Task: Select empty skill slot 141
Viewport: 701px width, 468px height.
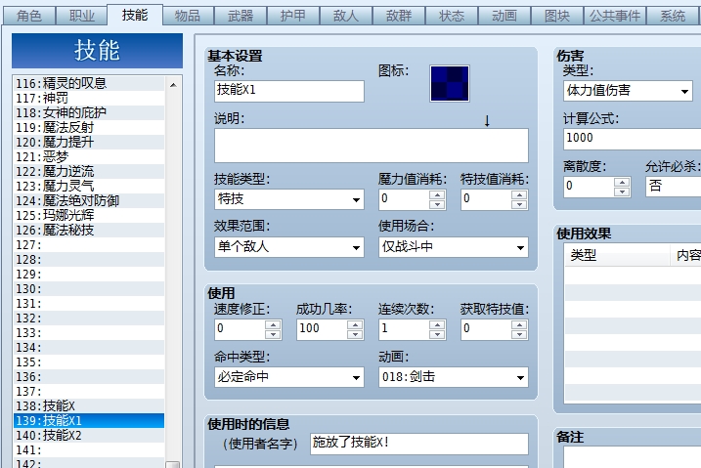Action: (89, 450)
